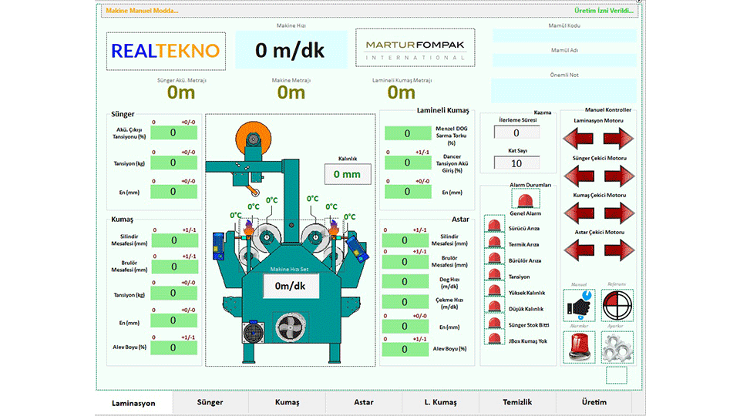Open the Alarmlar siren icon

[580, 347]
